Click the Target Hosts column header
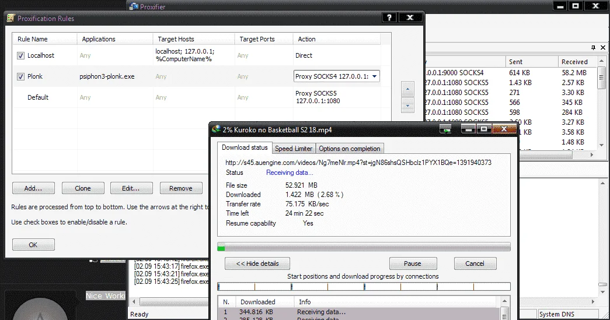Image resolution: width=610 pixels, height=320 pixels. click(194, 39)
